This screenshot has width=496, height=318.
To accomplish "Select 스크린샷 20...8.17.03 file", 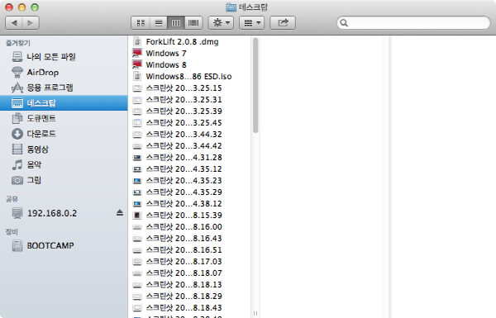I will 190,261.
